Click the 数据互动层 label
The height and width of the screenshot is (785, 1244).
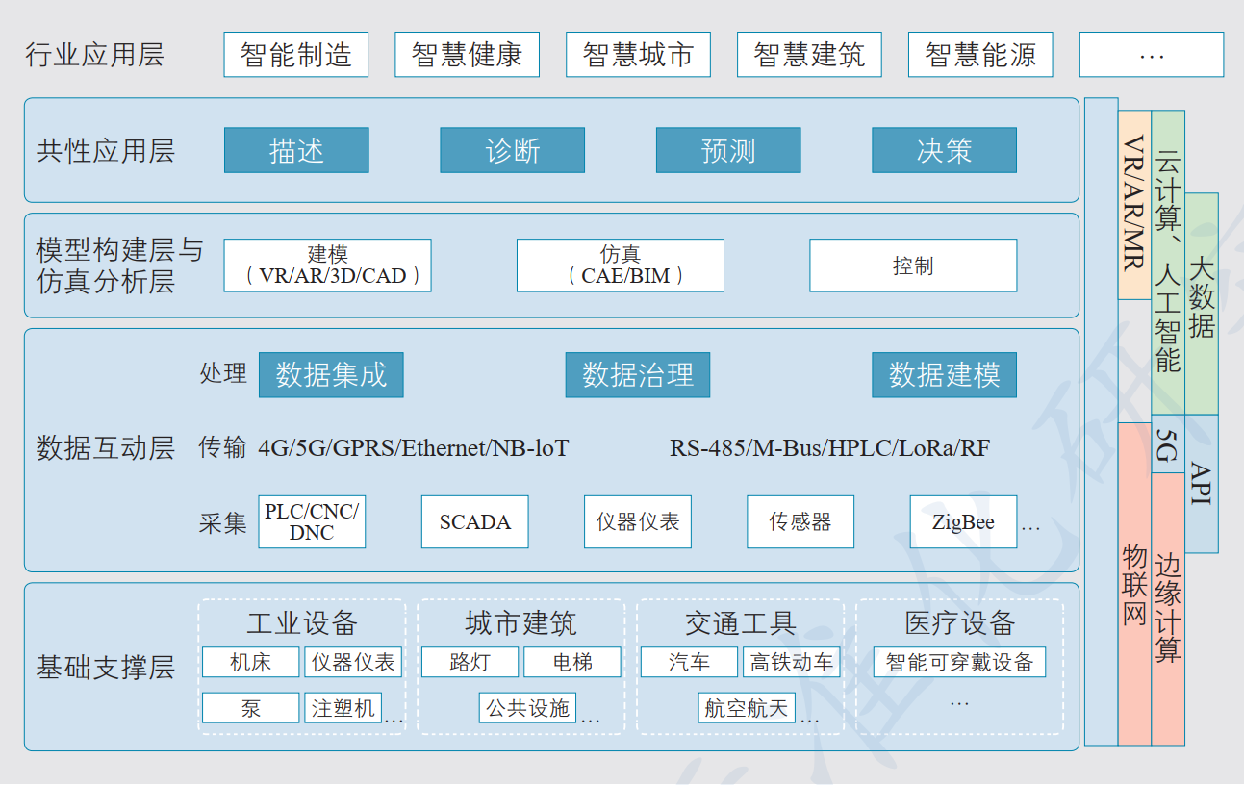106,448
